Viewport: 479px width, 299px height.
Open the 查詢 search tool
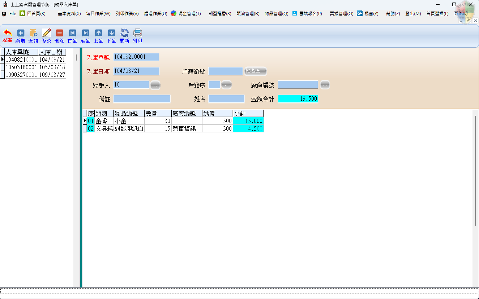33,33
